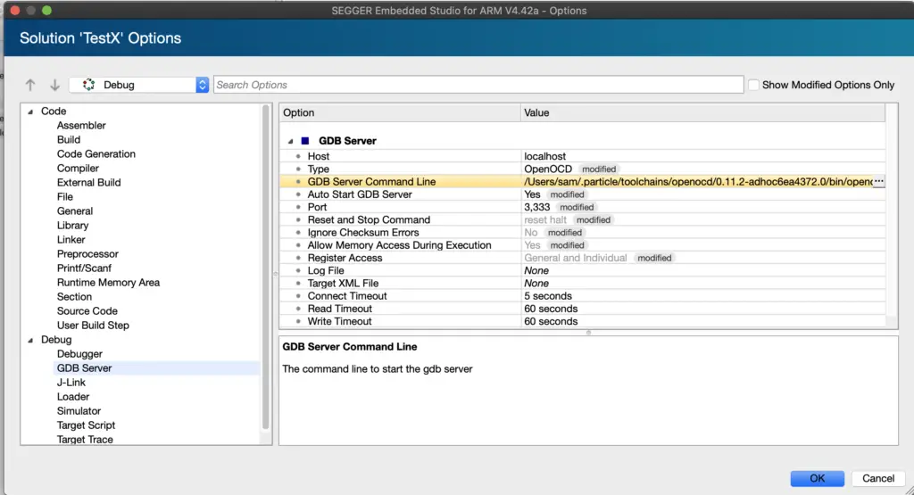Select the Target XML File option
This screenshot has width=914, height=495.
point(343,283)
